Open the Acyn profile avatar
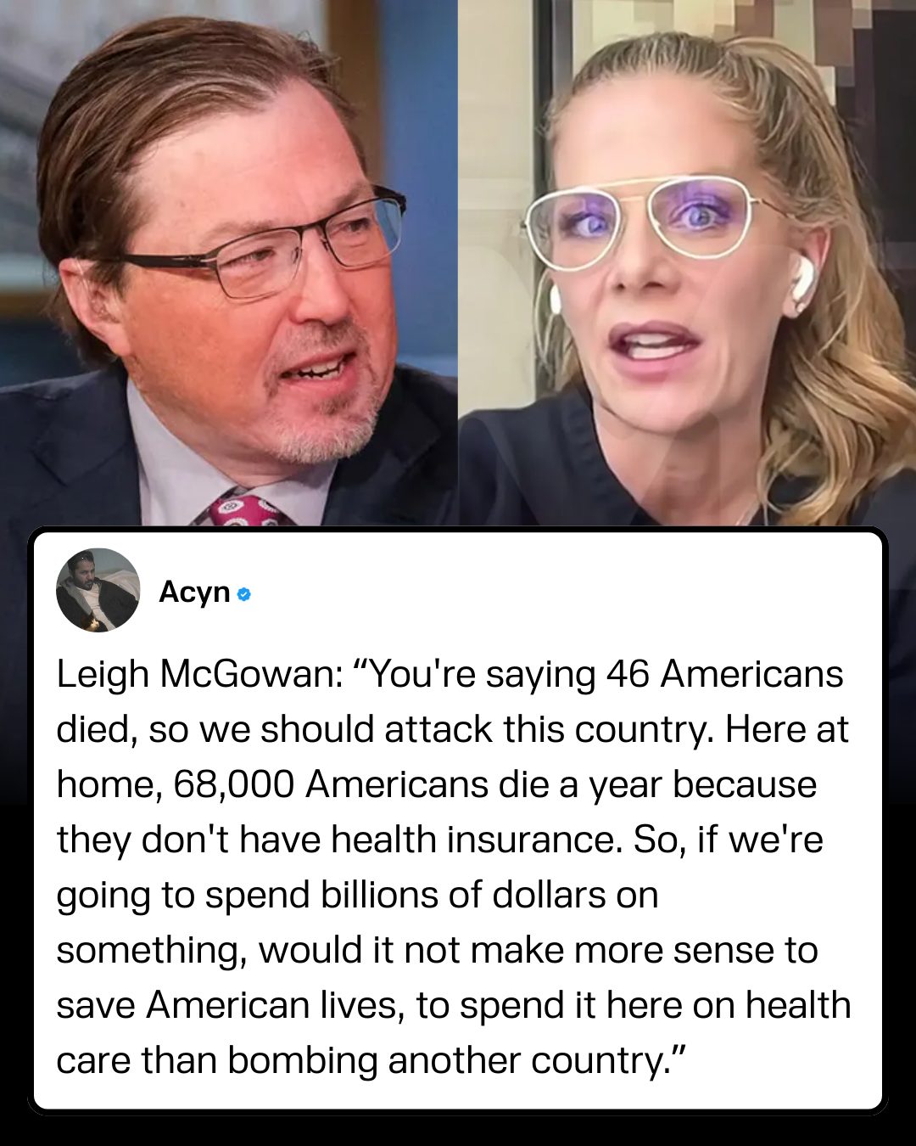The height and width of the screenshot is (1146, 916). (x=98, y=590)
